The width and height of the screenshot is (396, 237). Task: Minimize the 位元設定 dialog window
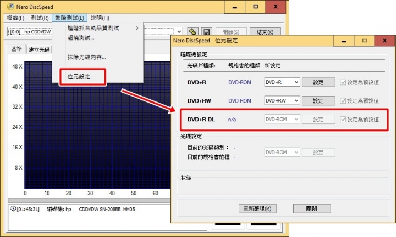[x=343, y=41]
